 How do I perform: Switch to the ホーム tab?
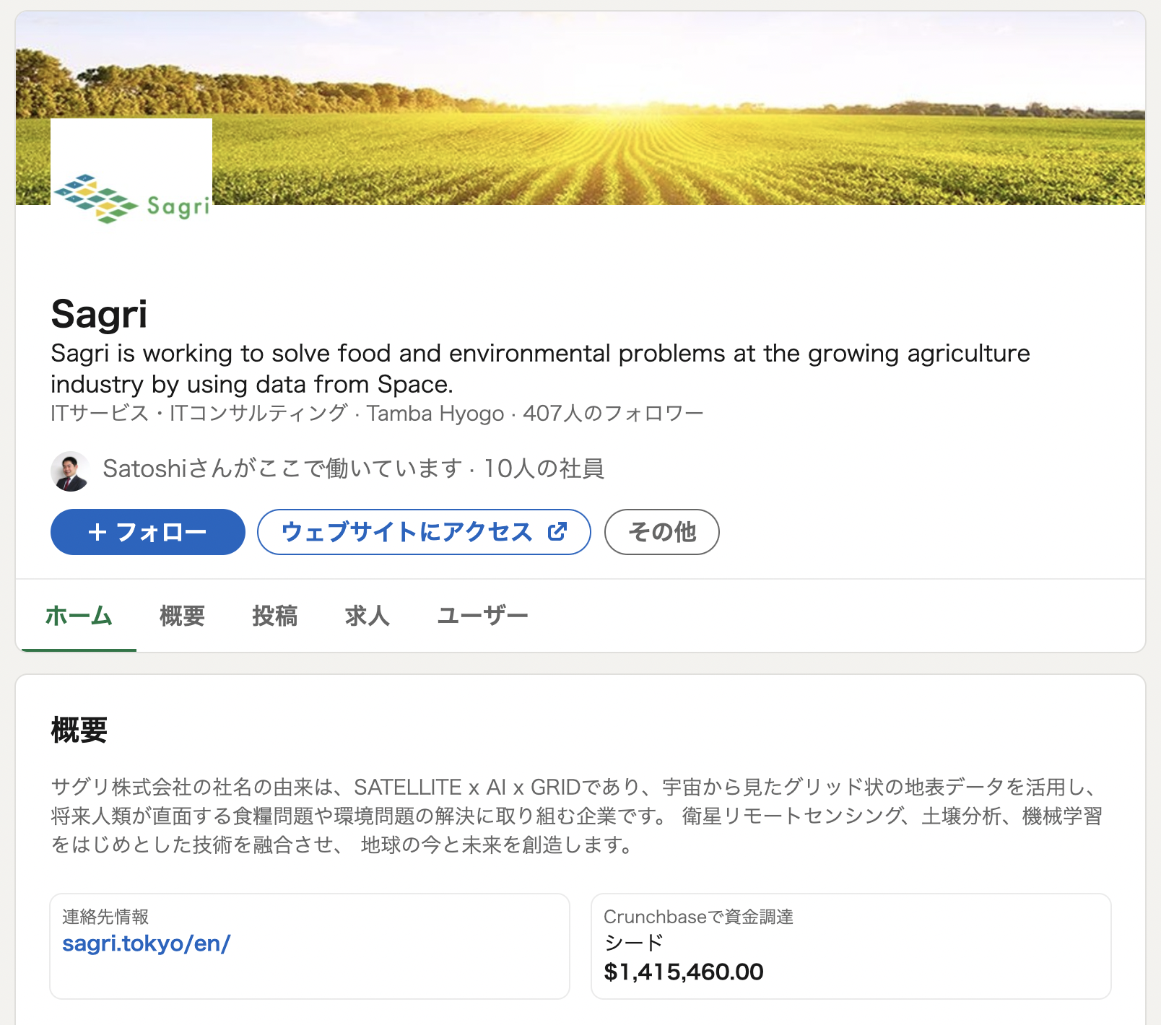click(x=79, y=616)
